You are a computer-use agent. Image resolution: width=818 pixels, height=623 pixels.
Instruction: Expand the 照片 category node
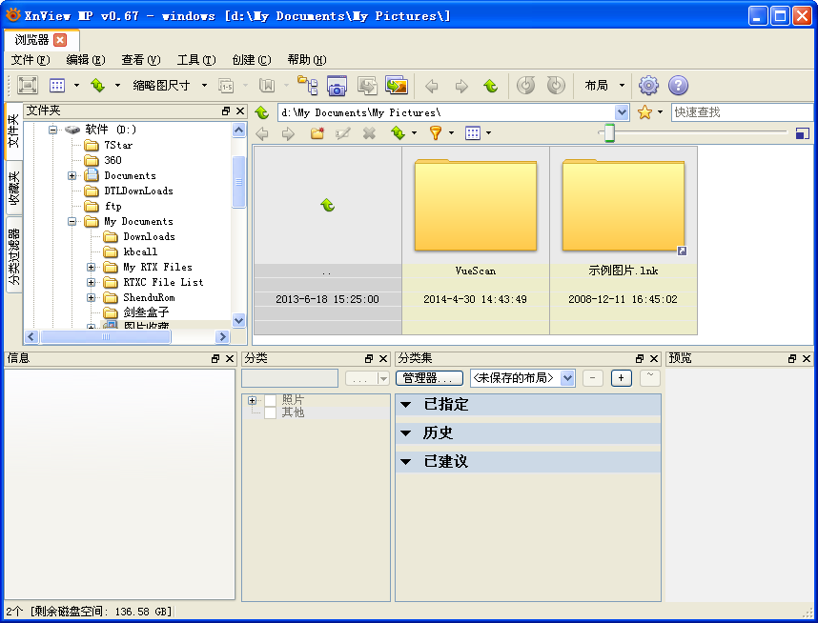point(252,400)
